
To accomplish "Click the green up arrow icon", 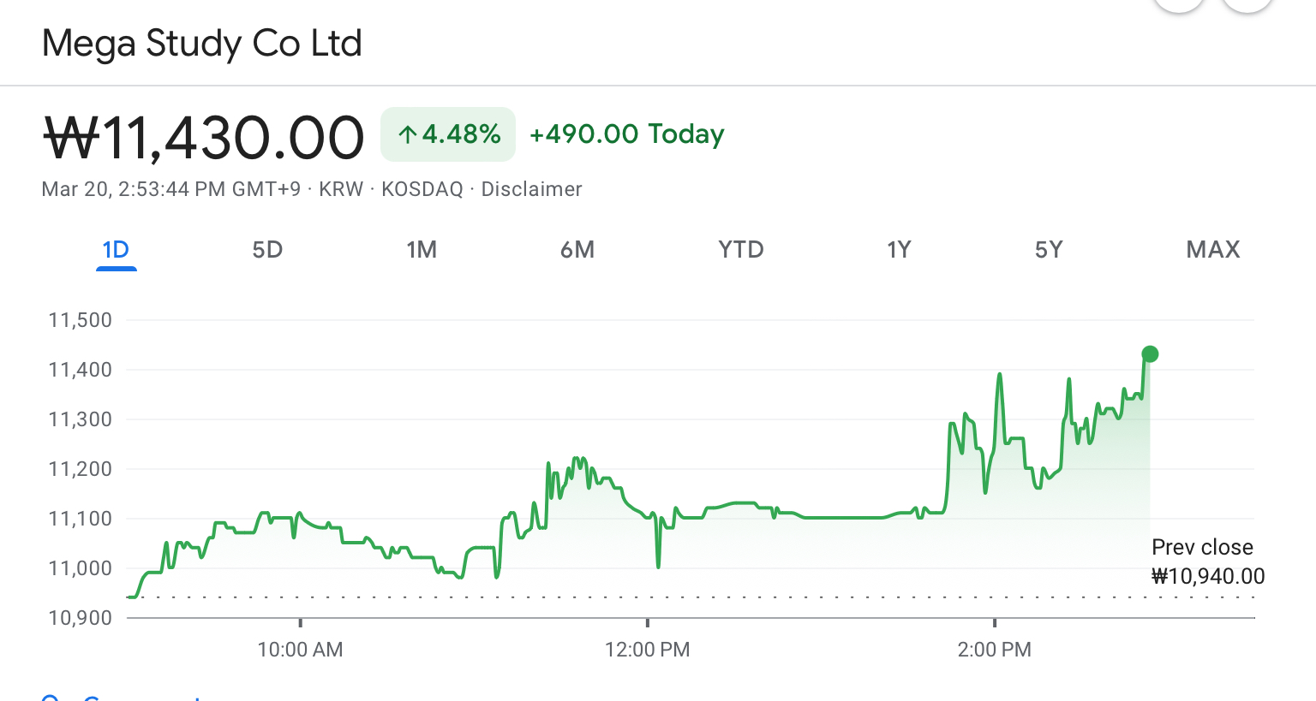I will click(408, 134).
